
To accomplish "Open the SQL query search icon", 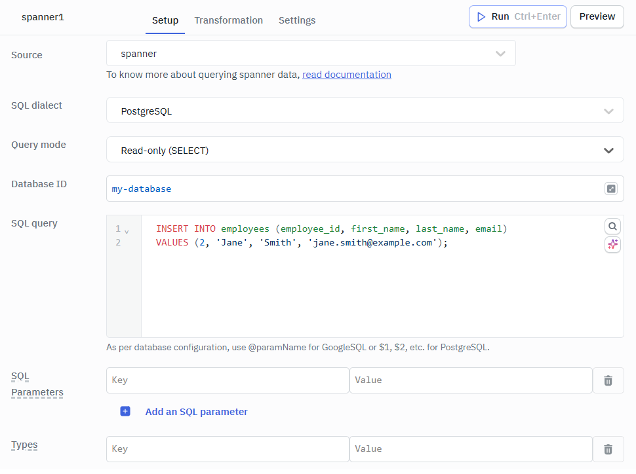I will point(612,227).
